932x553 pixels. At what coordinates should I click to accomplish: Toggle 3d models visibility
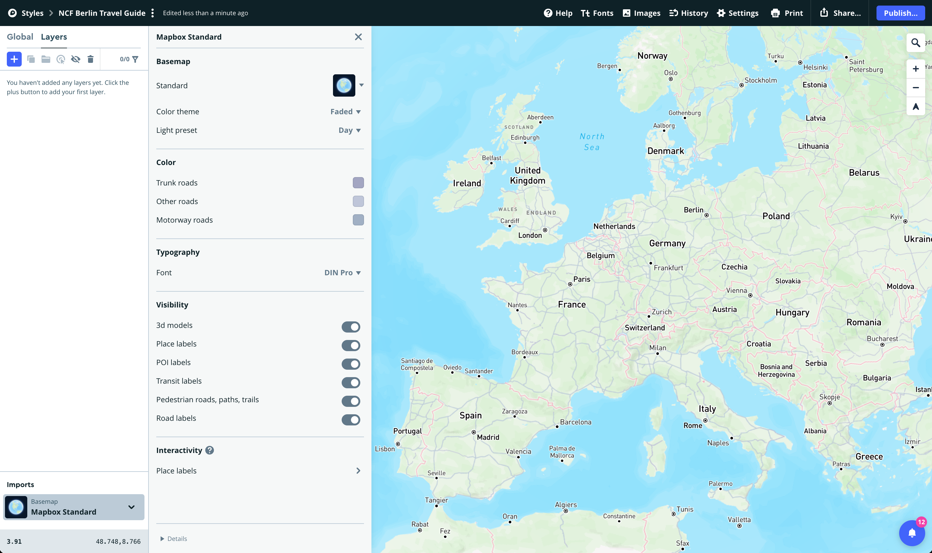(351, 327)
